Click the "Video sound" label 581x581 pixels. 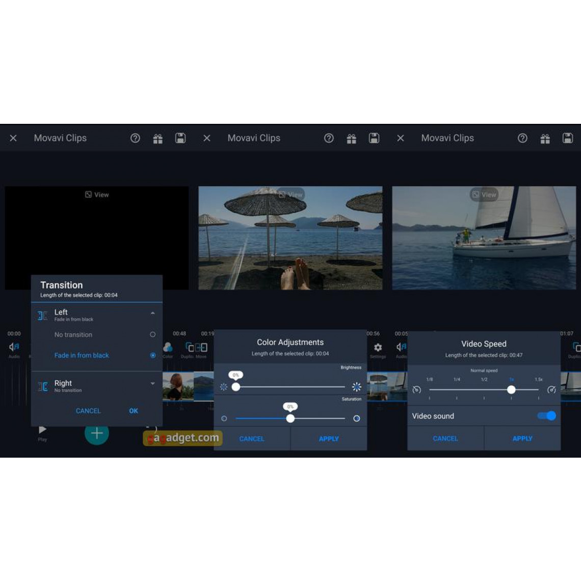433,416
